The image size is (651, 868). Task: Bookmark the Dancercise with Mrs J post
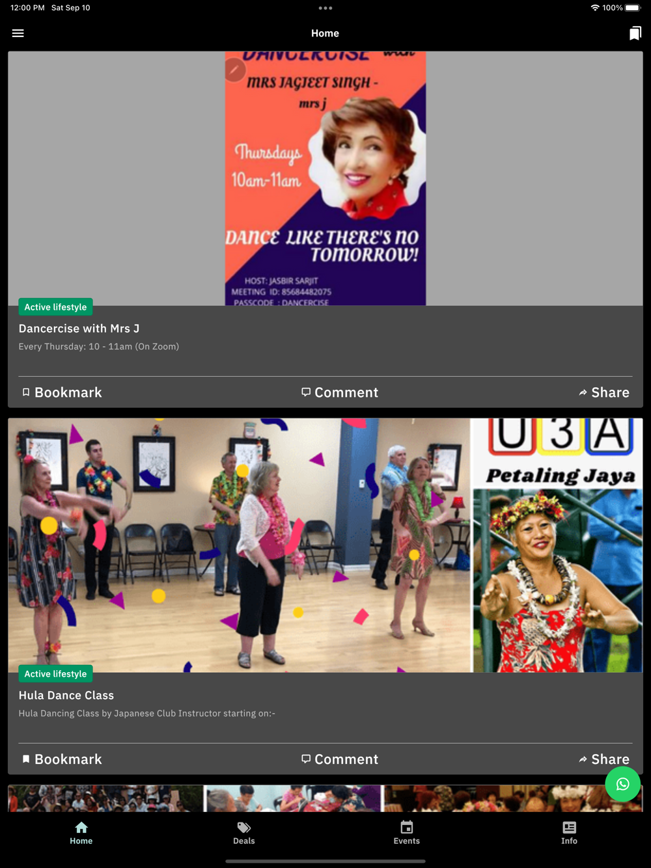[62, 392]
